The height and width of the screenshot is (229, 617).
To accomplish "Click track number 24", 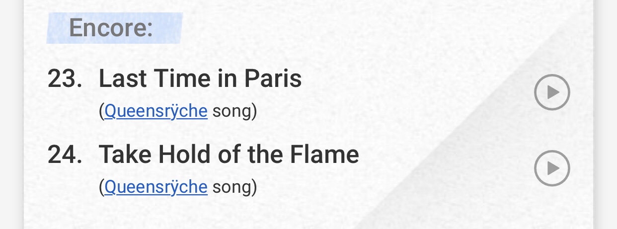I will [x=65, y=155].
